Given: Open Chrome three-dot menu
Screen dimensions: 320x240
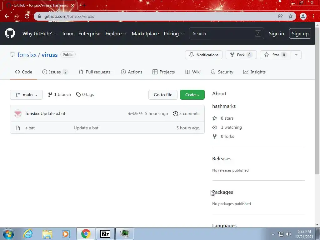Looking at the screenshot, I should tap(313, 16).
